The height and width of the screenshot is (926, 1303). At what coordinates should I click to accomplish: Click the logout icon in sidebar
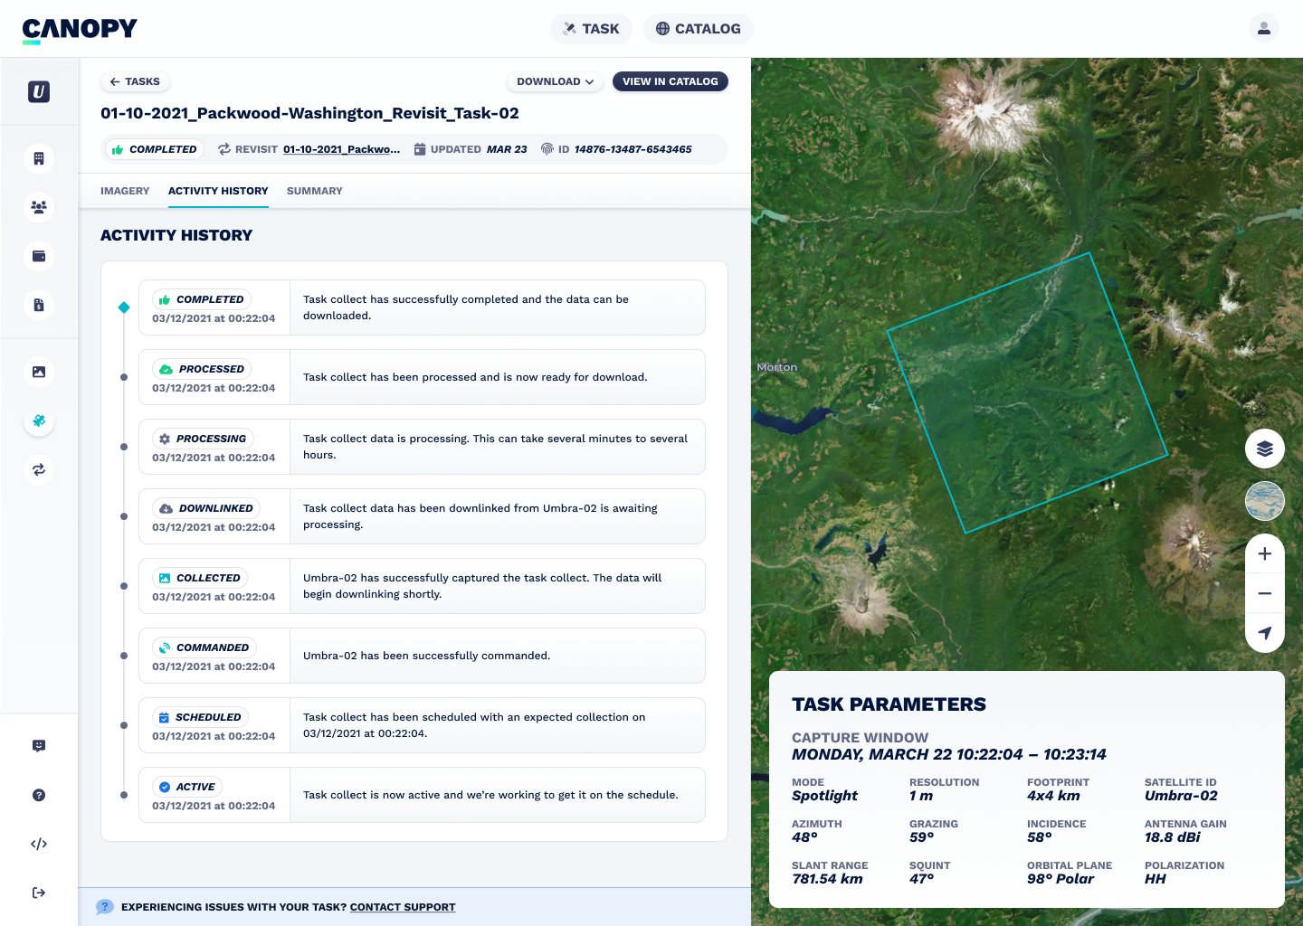click(x=39, y=893)
